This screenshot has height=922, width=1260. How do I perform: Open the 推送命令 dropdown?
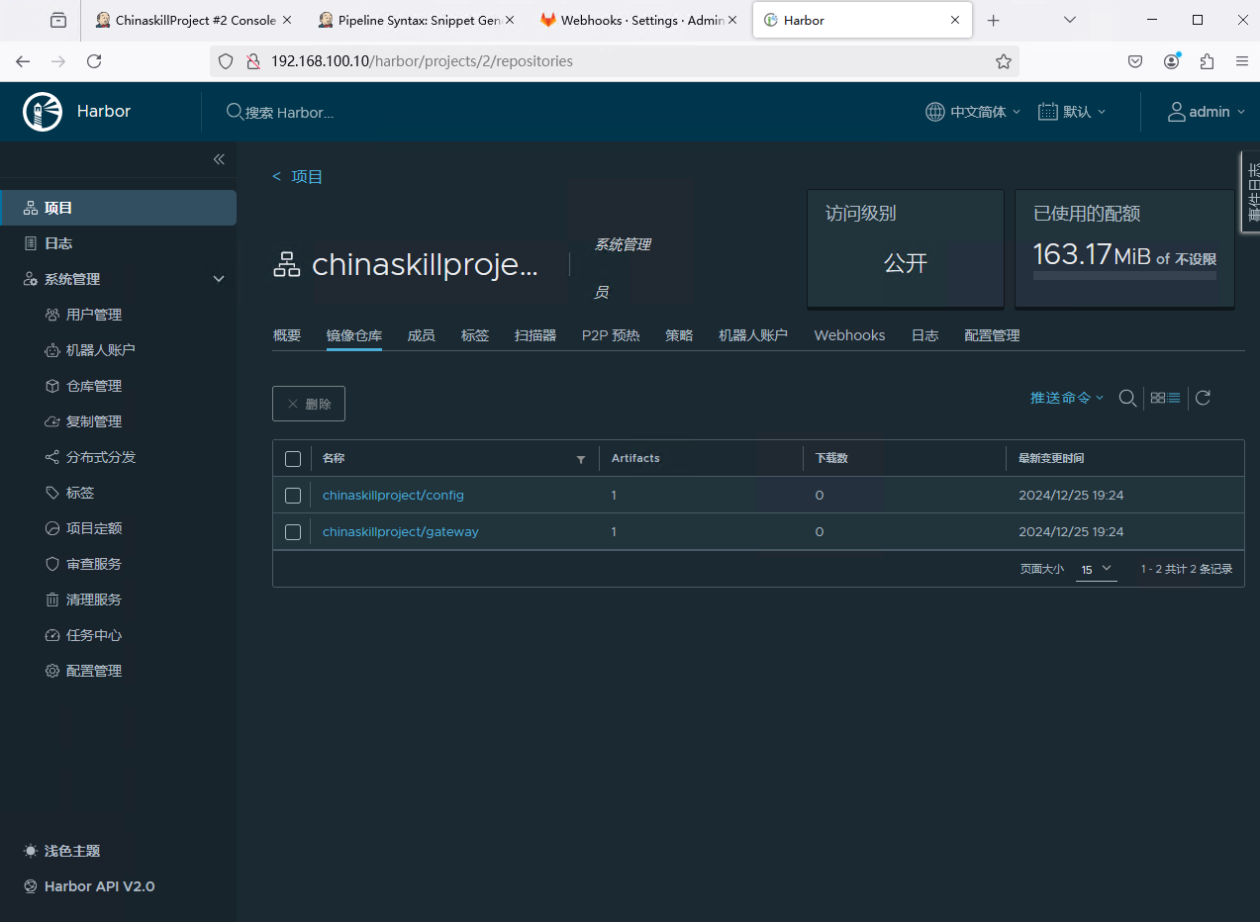1067,398
